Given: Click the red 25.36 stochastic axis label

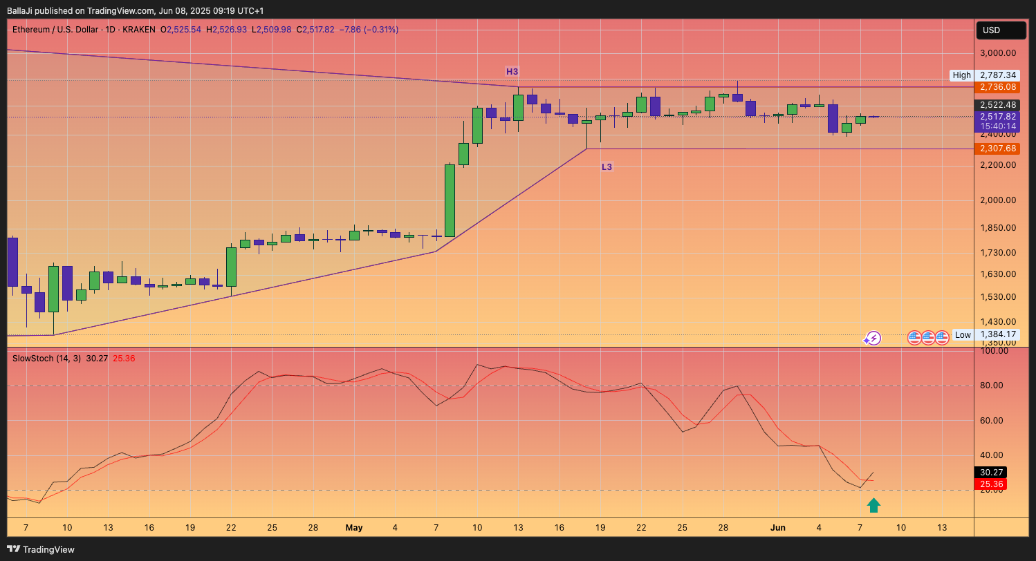Looking at the screenshot, I should 990,484.
